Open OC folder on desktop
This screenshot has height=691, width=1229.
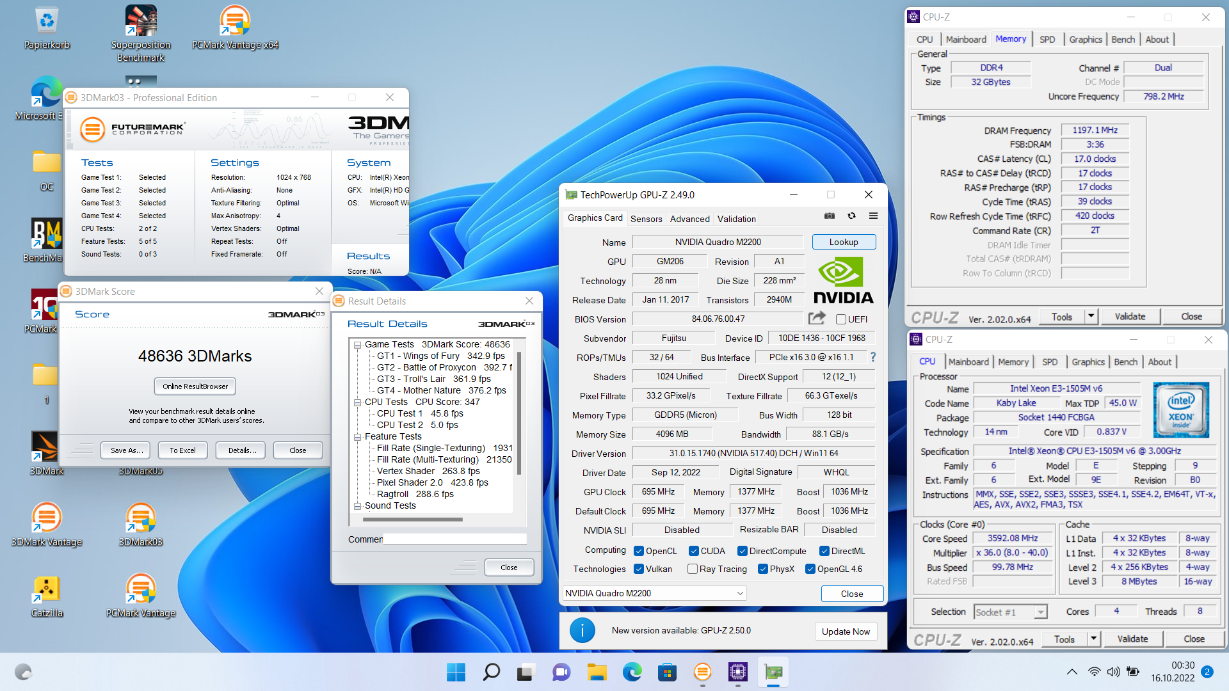point(47,170)
